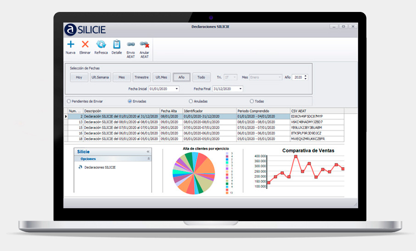Open the Detalle clipboard icon
Image resolution: width=416 pixels, height=251 pixels.
click(117, 45)
